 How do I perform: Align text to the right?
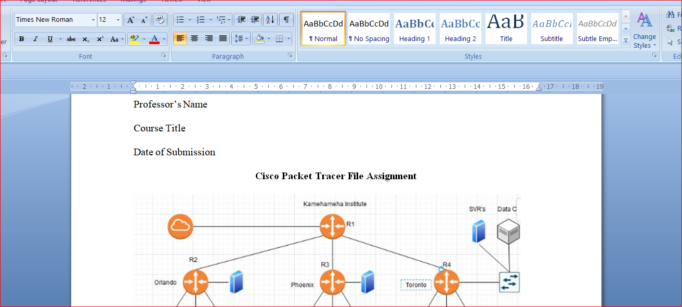pos(209,38)
